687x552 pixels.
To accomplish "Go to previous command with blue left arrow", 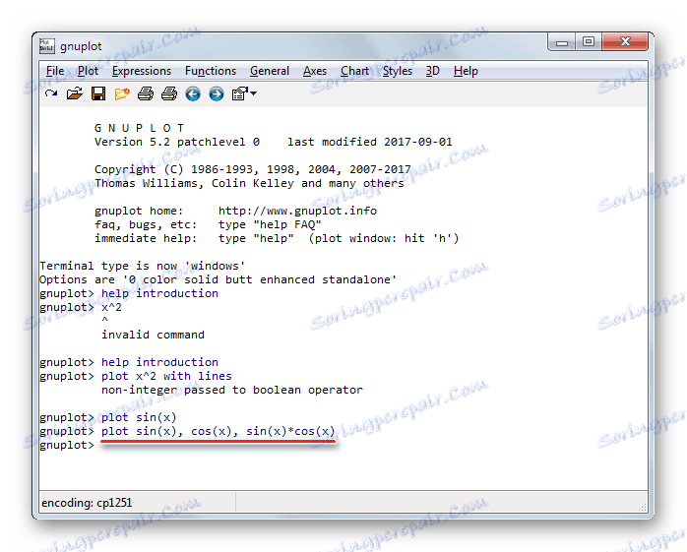I will (x=193, y=93).
